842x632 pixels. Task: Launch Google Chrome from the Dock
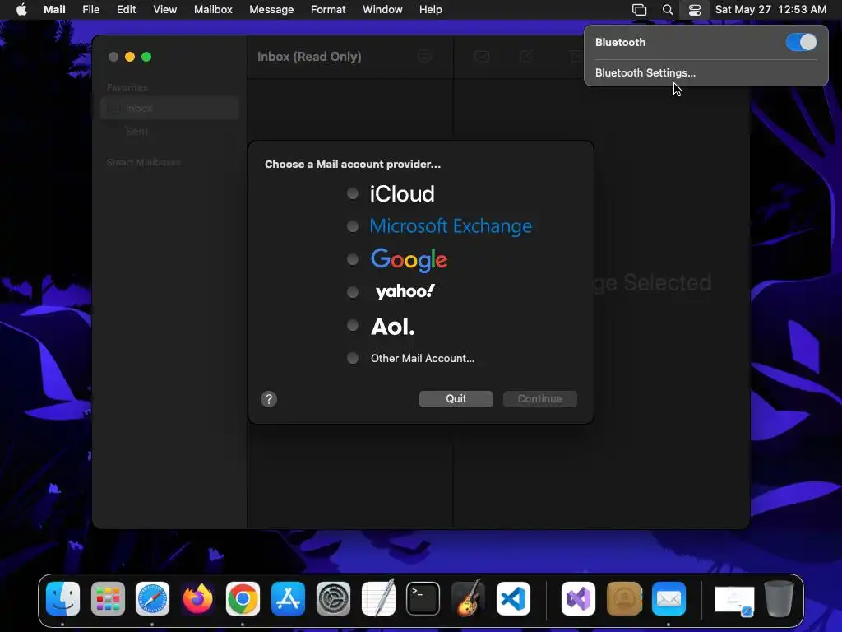[243, 599]
